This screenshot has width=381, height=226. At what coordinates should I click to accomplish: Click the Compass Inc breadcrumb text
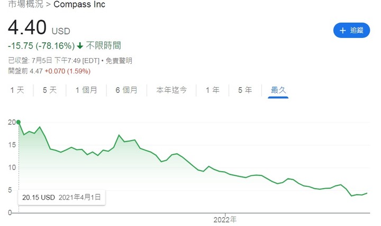pyautogui.click(x=79, y=5)
